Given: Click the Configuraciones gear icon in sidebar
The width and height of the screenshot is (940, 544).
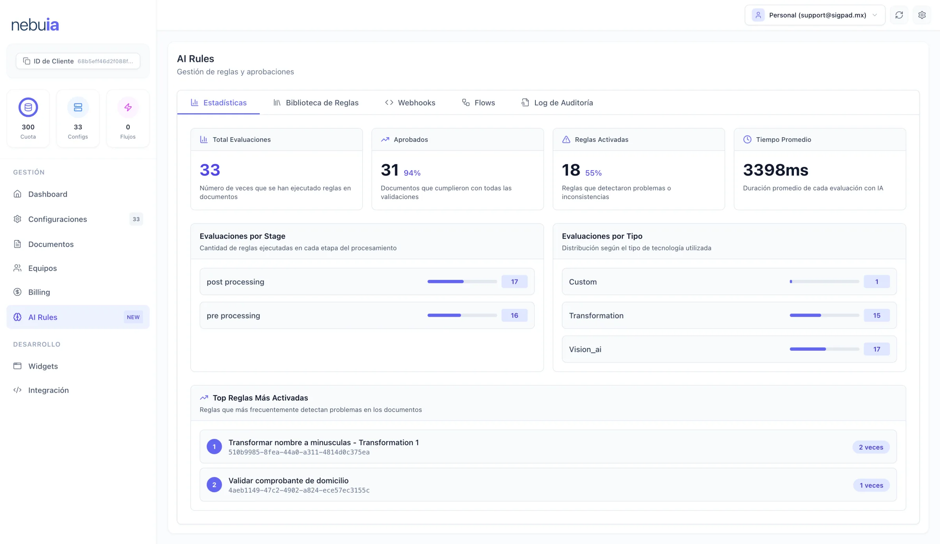Looking at the screenshot, I should [17, 219].
